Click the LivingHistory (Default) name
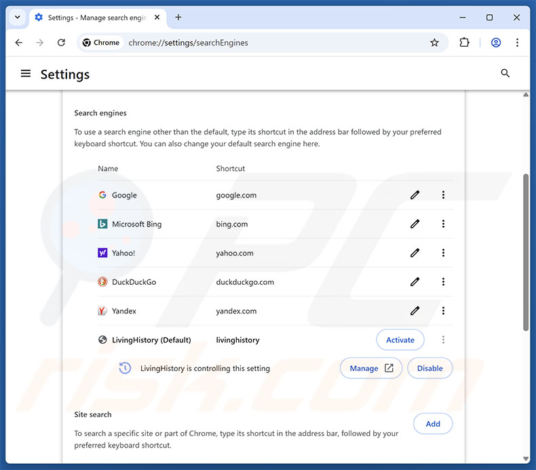 151,340
